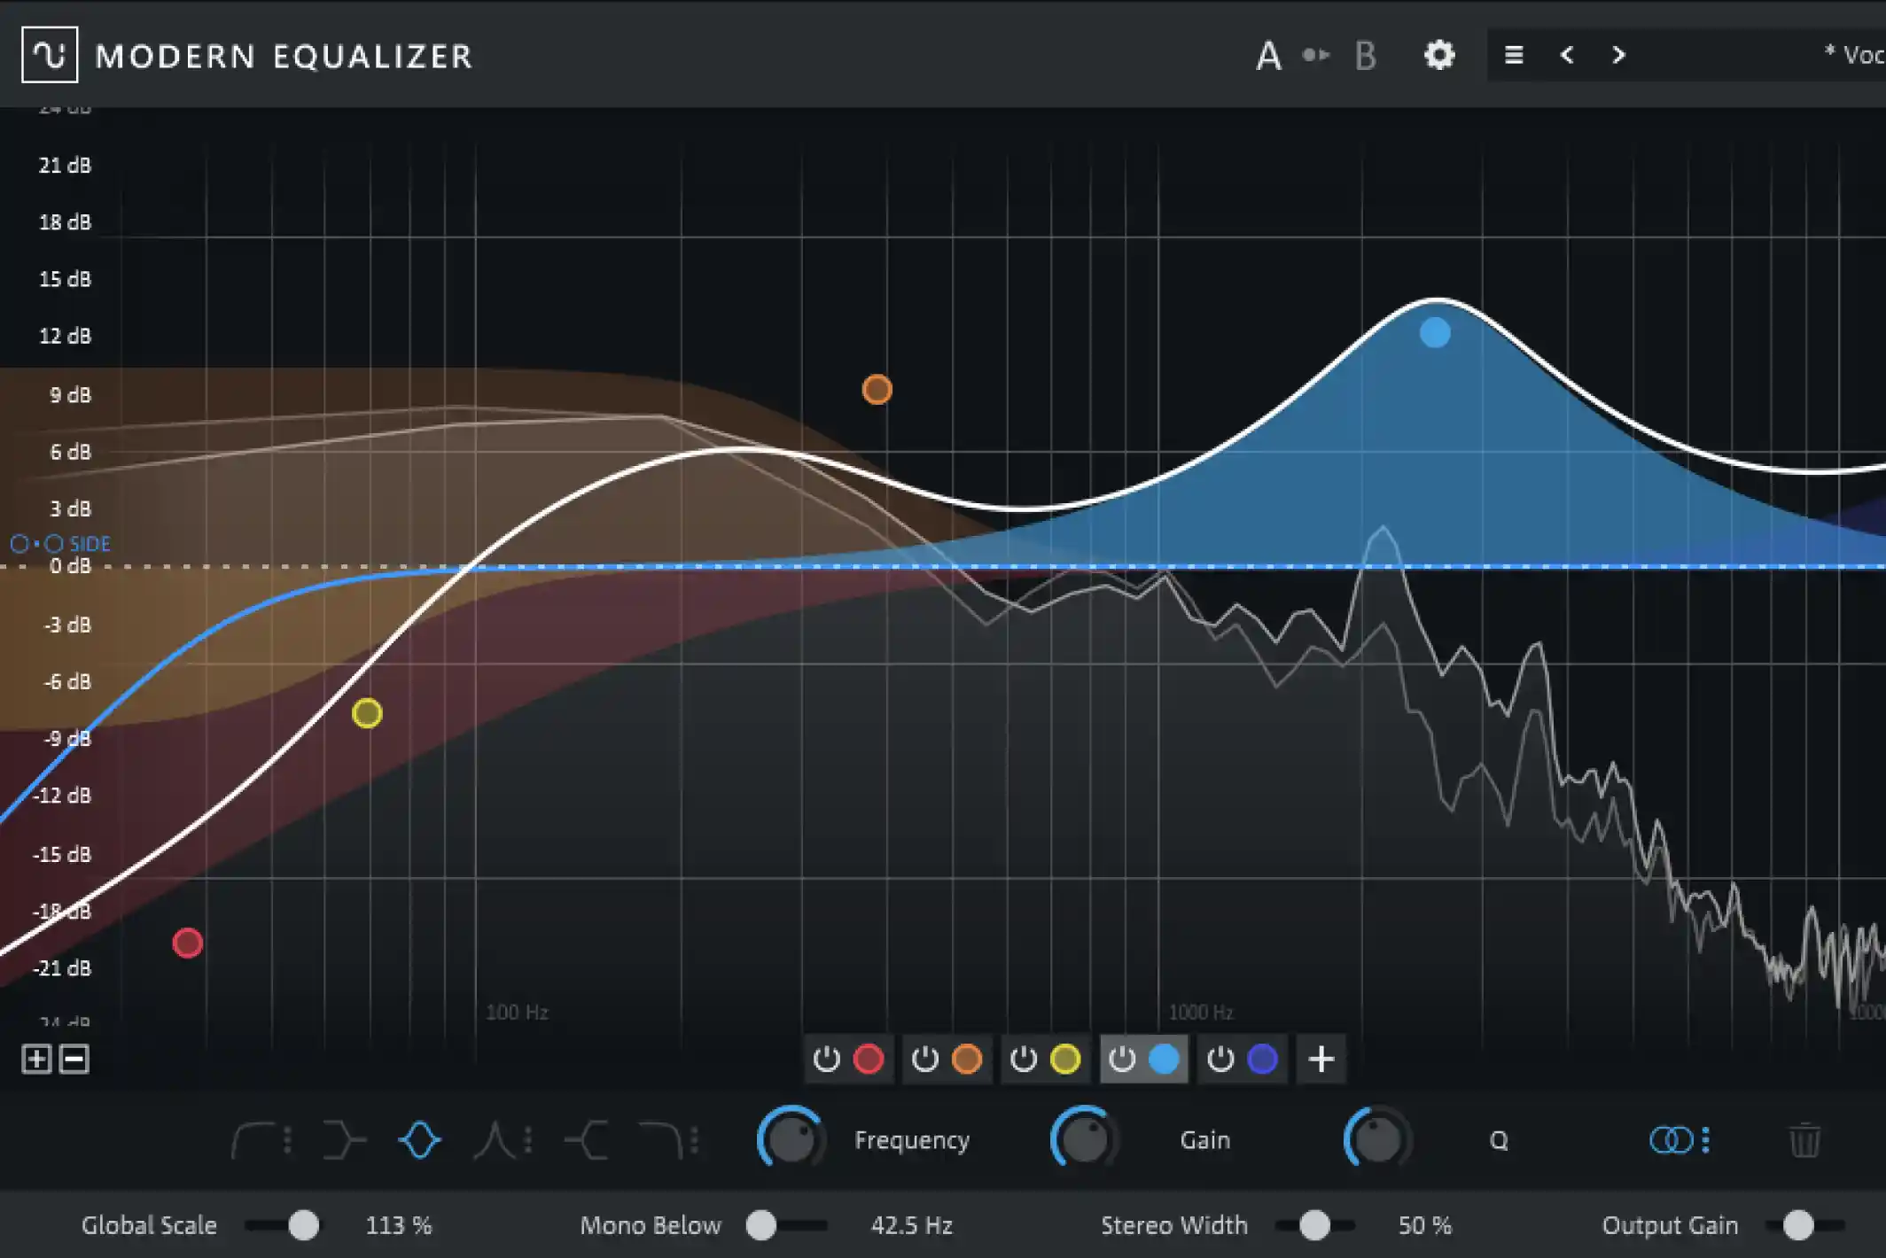Viewport: 1886px width, 1258px height.
Task: Select the dark blue band color dot
Action: coord(1263,1059)
